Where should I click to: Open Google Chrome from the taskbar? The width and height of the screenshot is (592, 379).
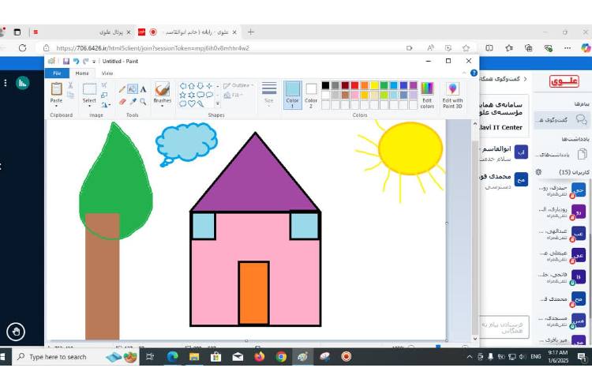point(281,357)
